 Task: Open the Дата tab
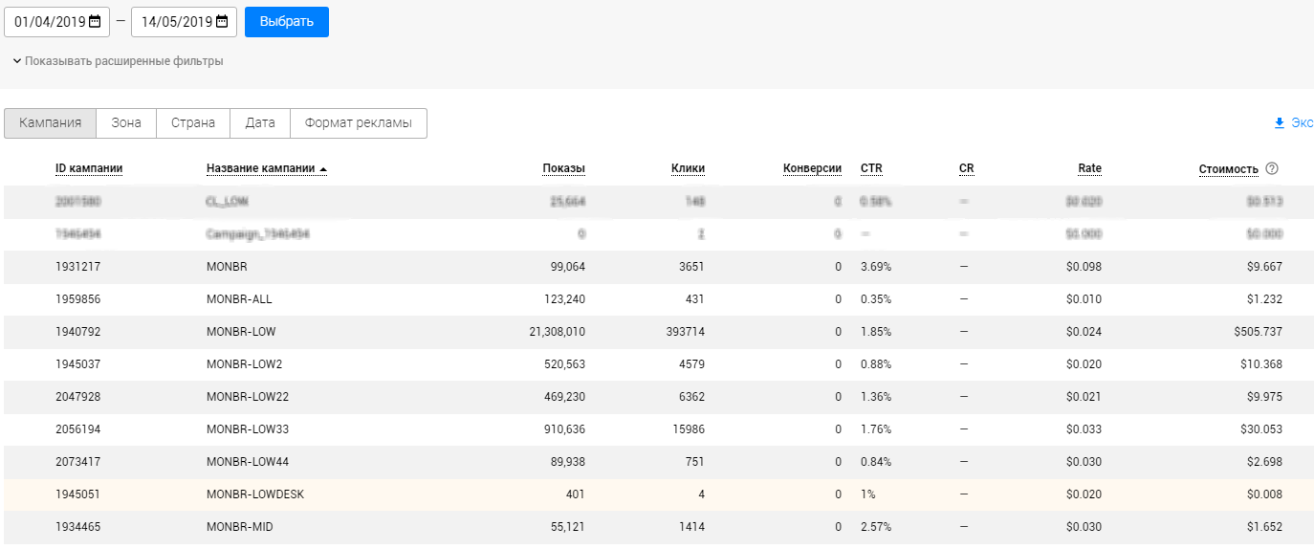click(260, 123)
